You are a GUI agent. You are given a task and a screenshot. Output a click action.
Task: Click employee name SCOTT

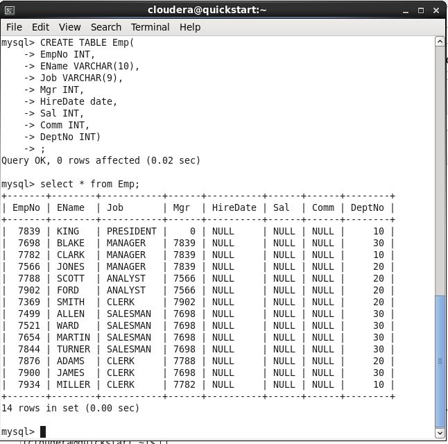[70, 278]
